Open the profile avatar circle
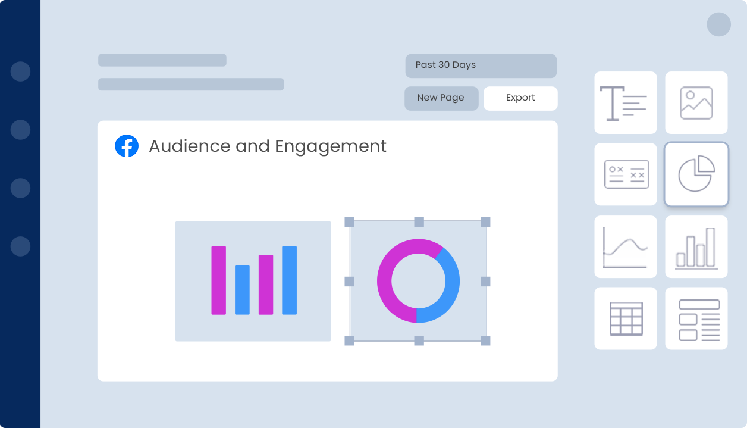 [718, 24]
